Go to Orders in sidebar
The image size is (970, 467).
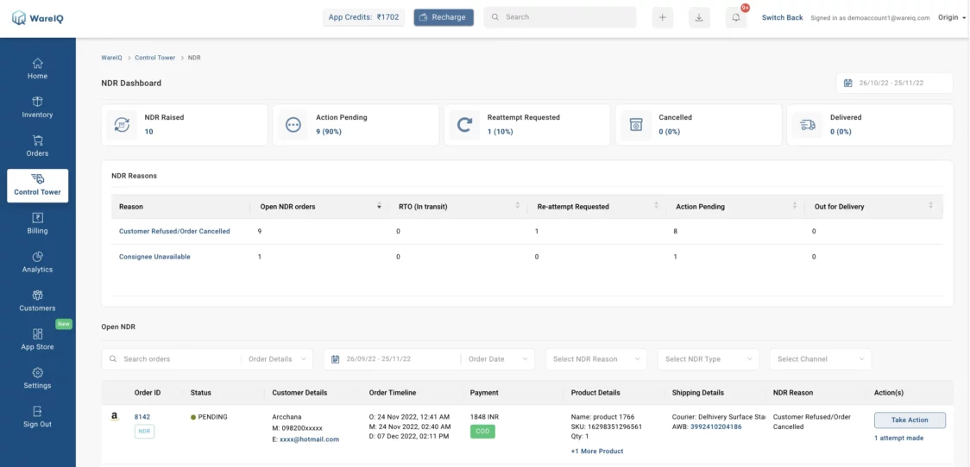pyautogui.click(x=37, y=146)
